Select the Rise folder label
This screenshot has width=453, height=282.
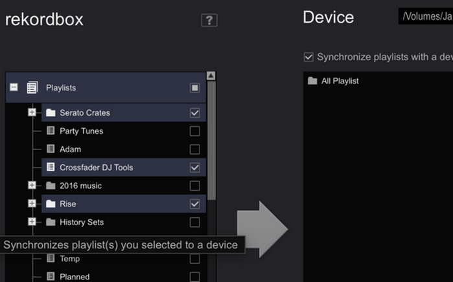coord(68,204)
